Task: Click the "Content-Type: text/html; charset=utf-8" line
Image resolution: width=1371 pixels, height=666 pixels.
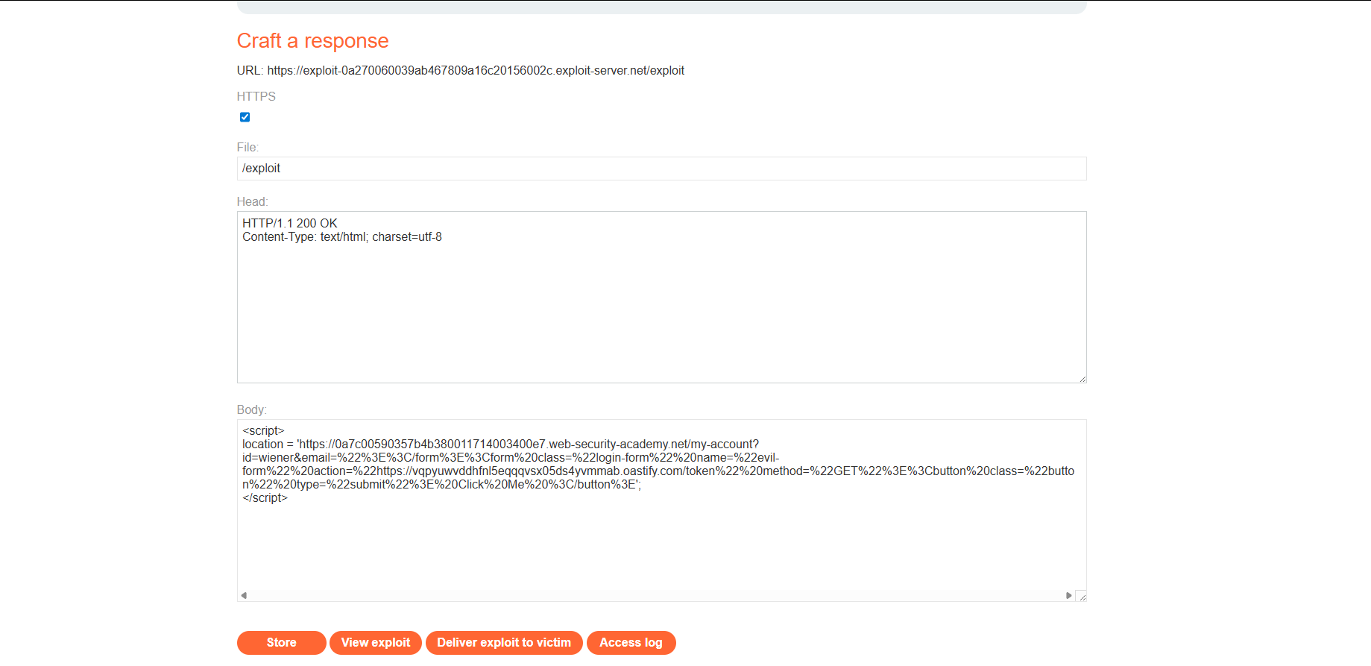Action: pyautogui.click(x=342, y=237)
